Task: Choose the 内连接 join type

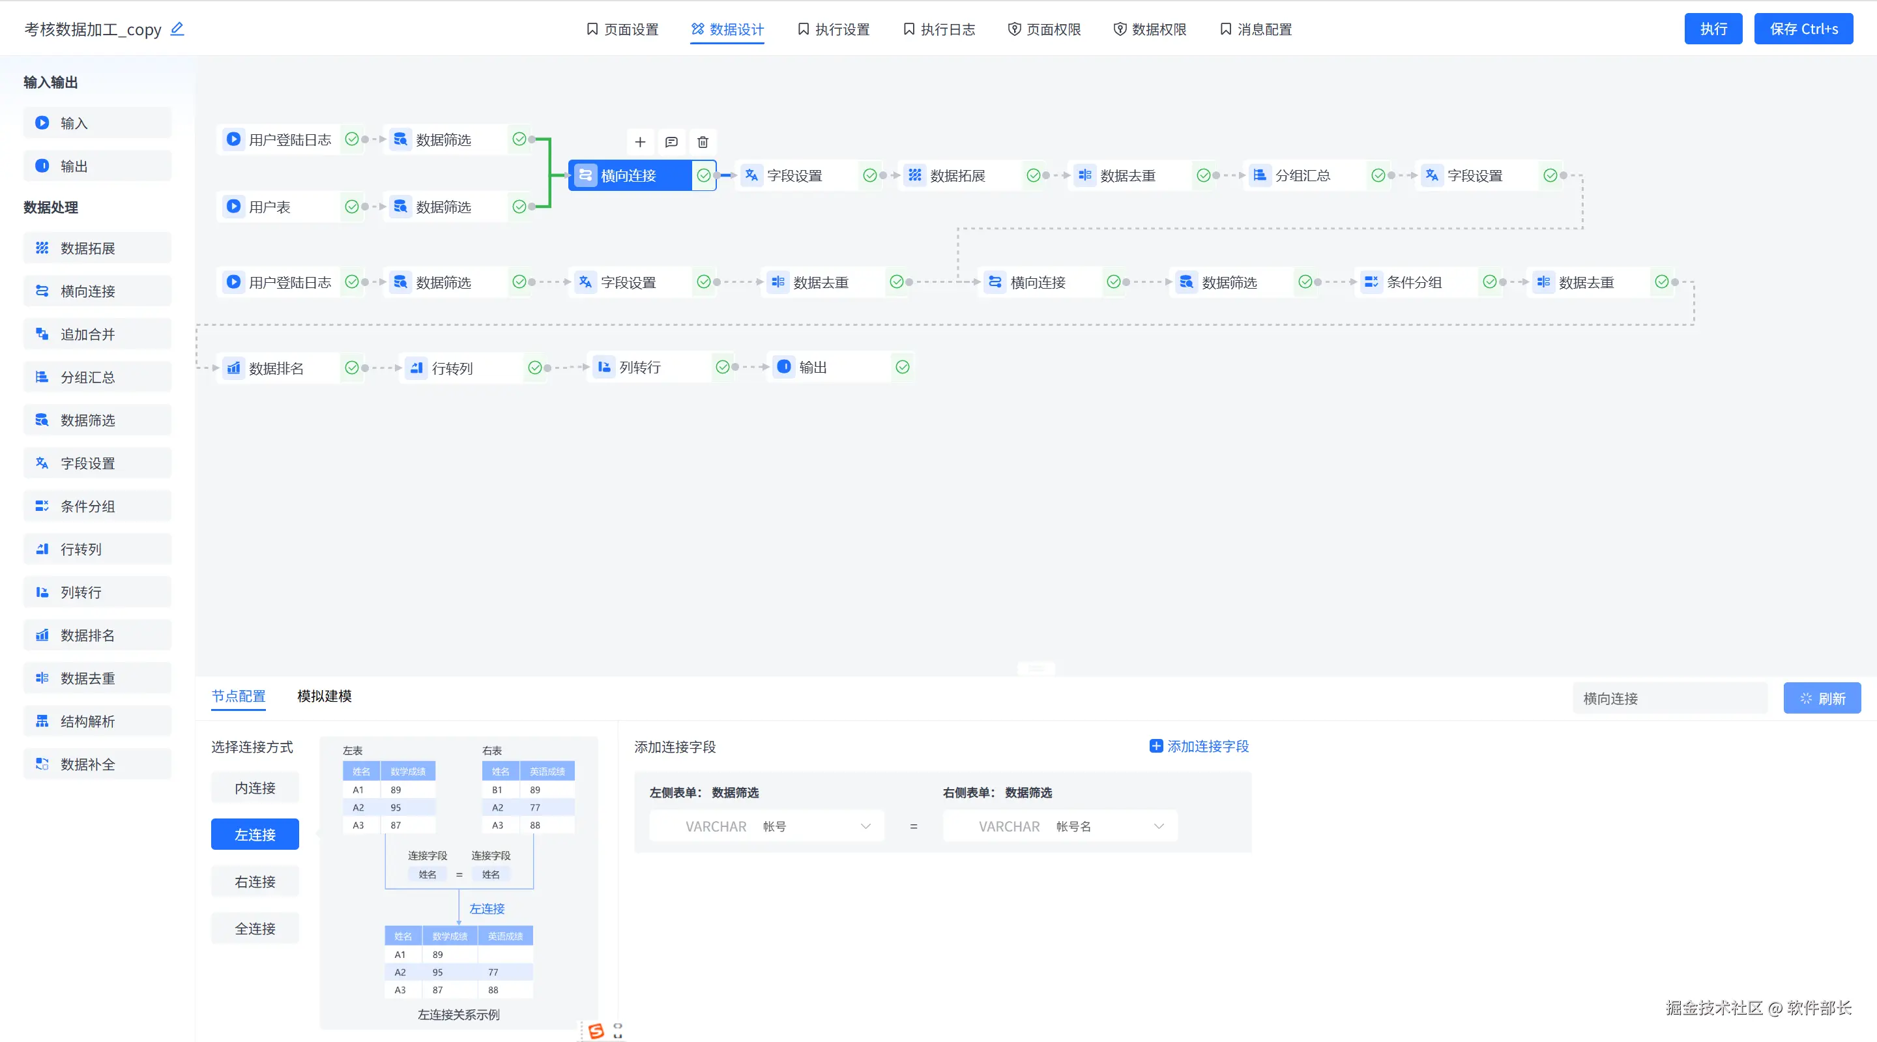Action: (255, 788)
